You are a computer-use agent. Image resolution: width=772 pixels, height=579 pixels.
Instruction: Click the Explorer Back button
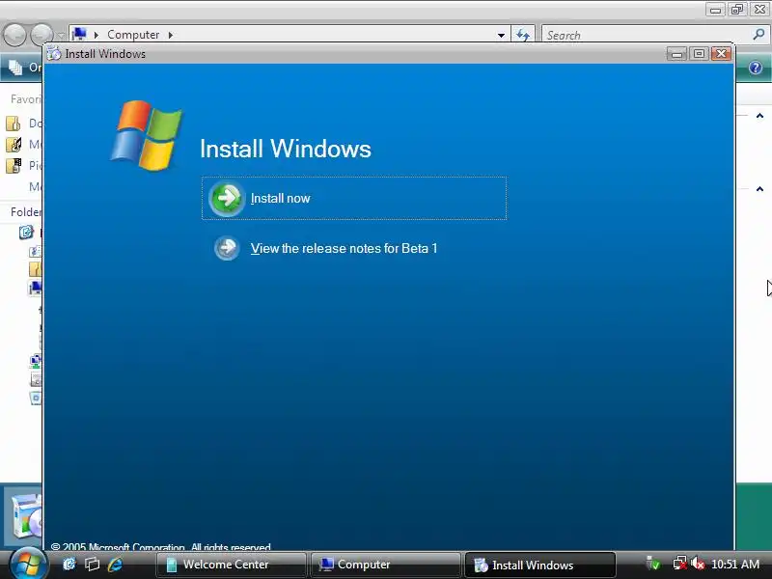click(x=14, y=35)
